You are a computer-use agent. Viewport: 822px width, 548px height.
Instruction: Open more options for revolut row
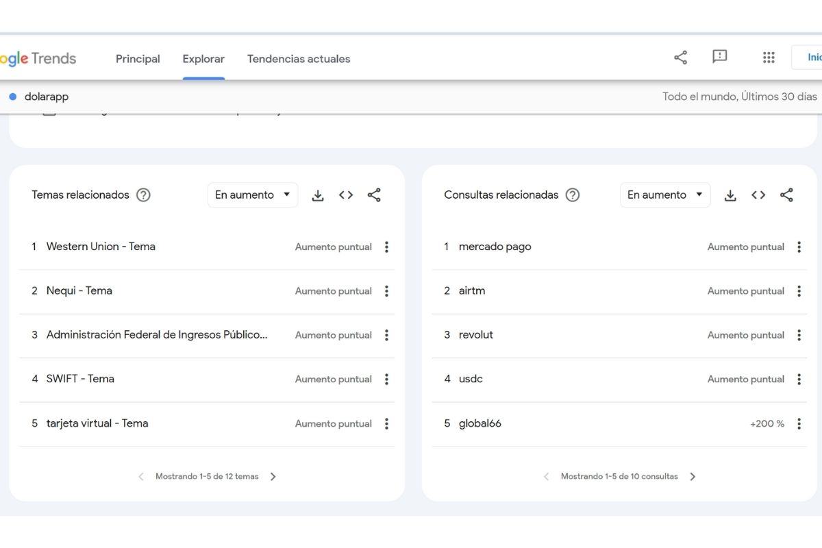(x=799, y=335)
